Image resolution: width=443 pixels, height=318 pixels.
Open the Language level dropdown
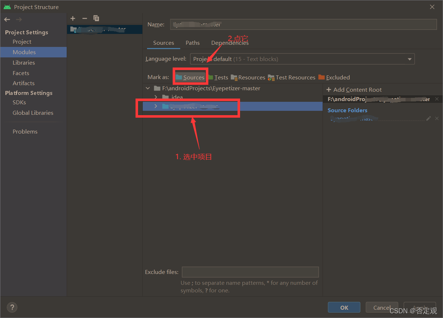click(409, 59)
